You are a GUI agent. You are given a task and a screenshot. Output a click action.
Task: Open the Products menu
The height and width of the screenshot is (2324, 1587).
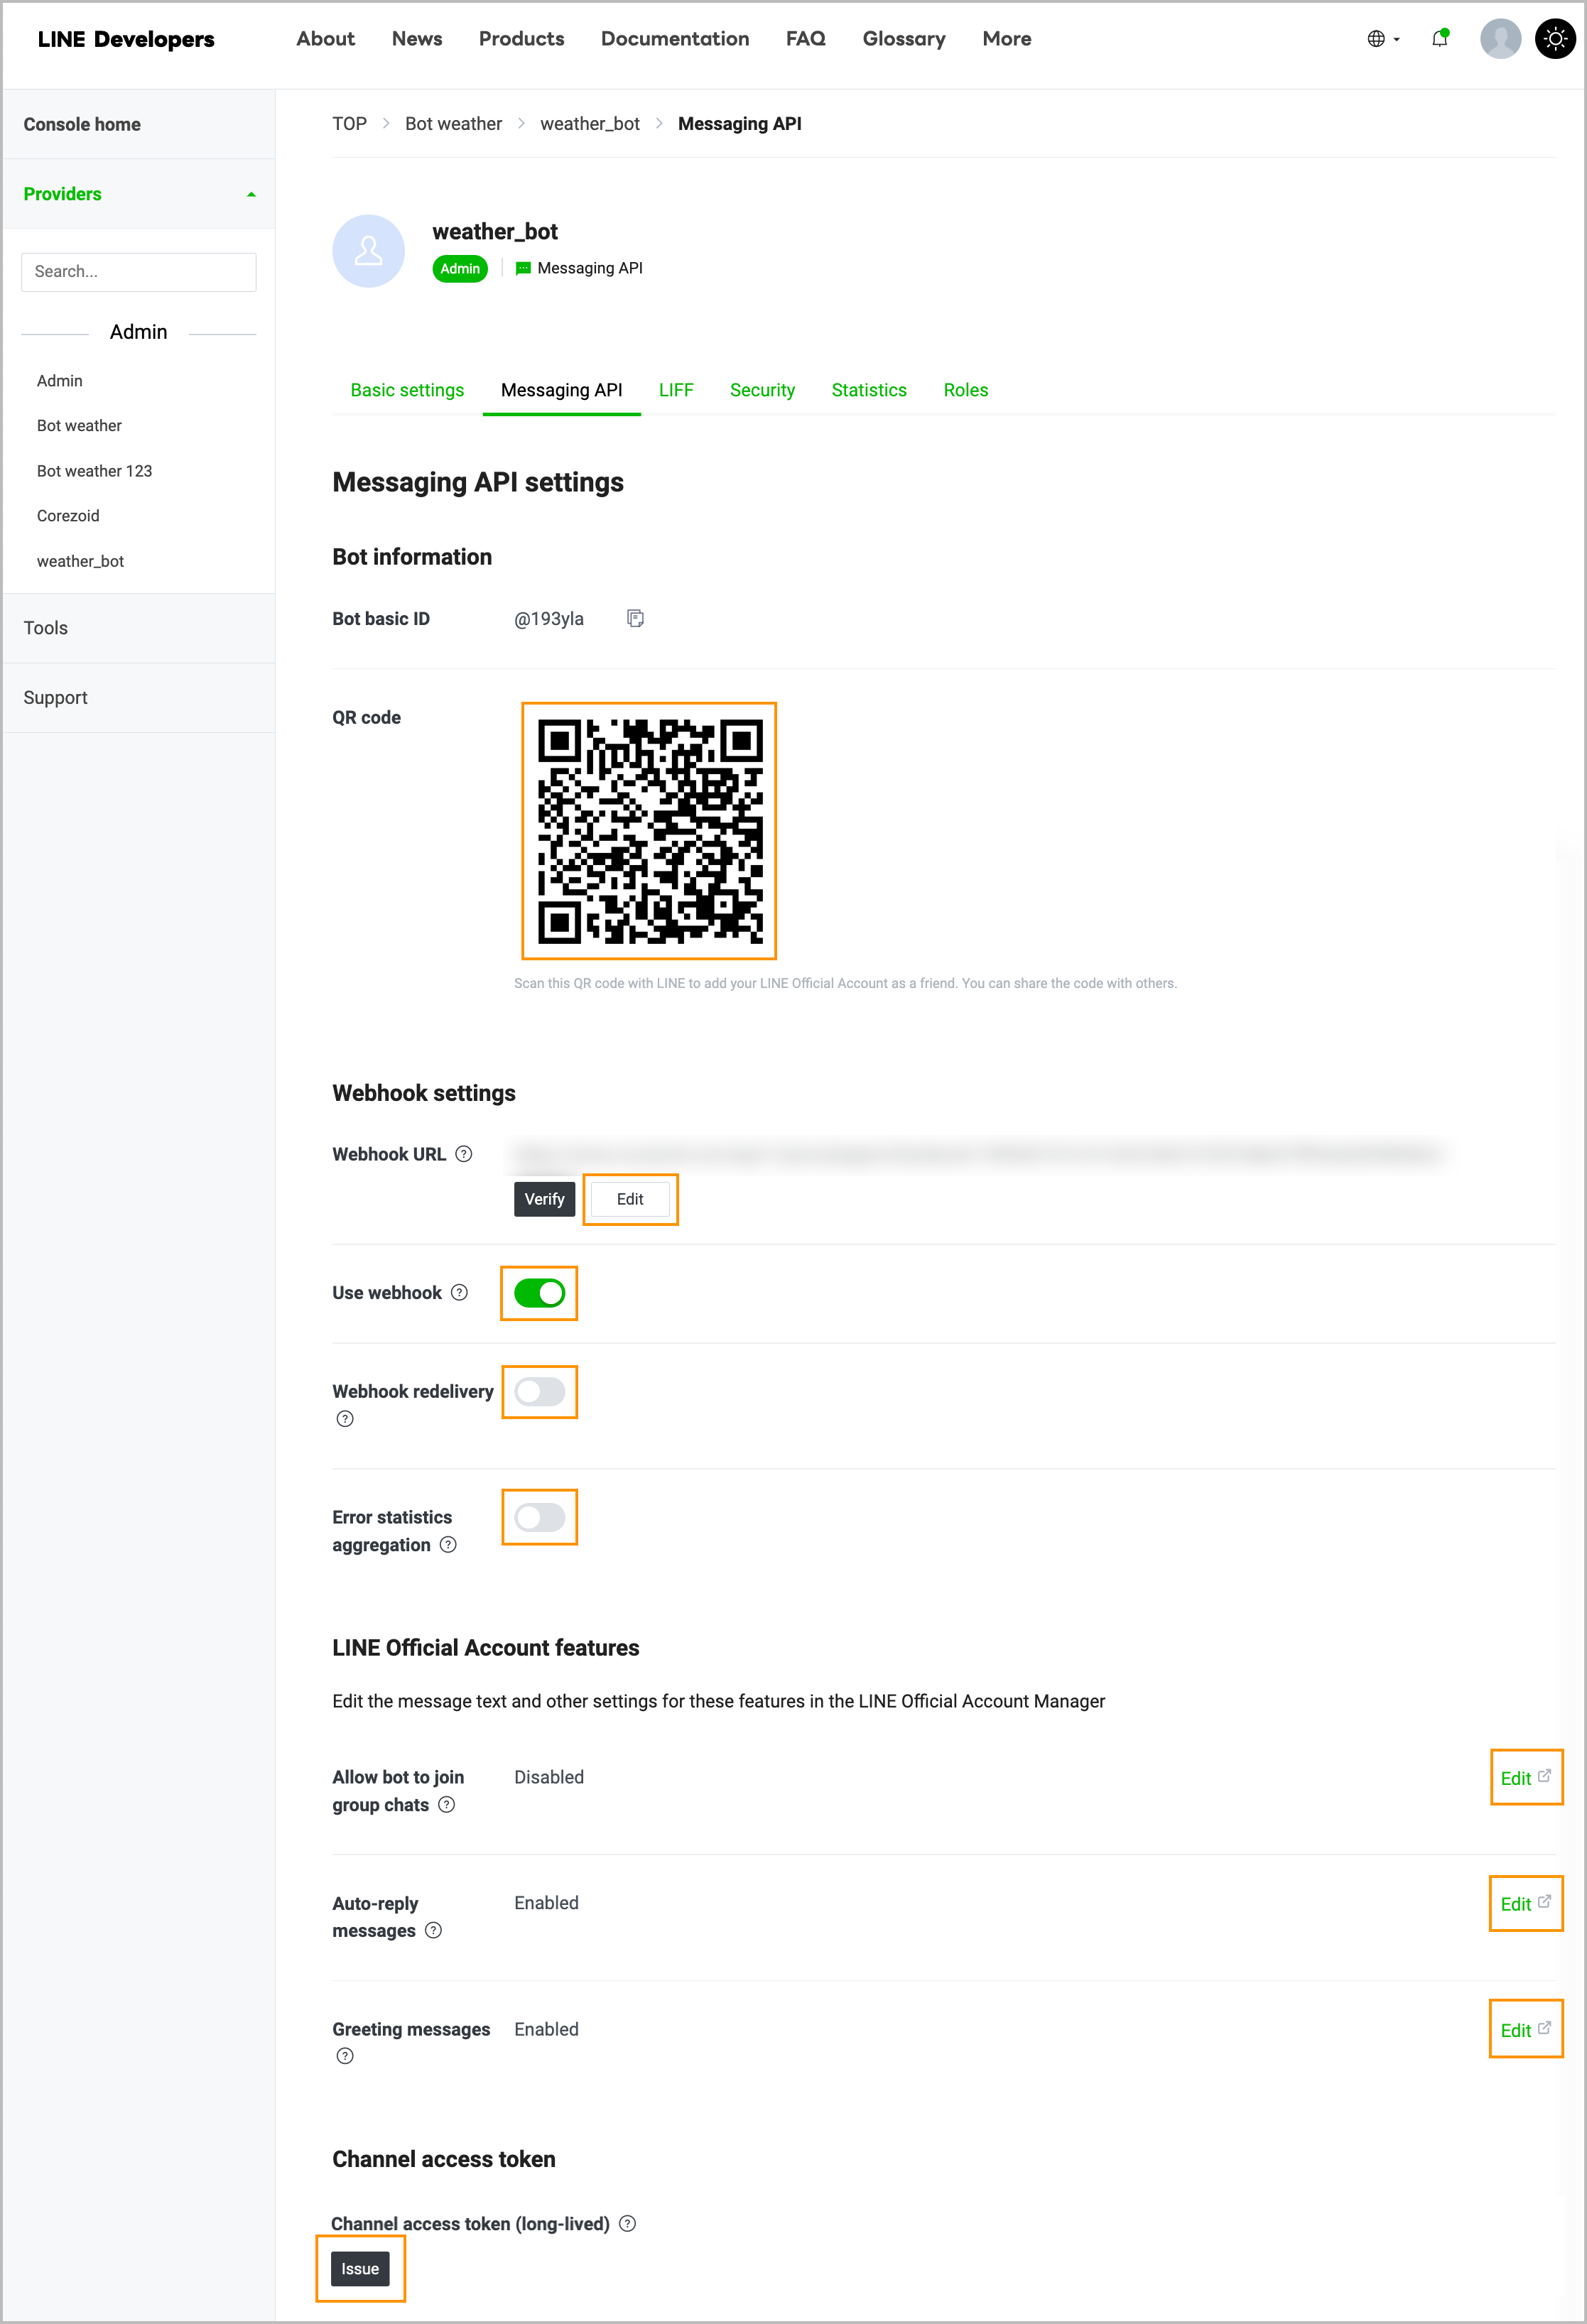click(521, 39)
